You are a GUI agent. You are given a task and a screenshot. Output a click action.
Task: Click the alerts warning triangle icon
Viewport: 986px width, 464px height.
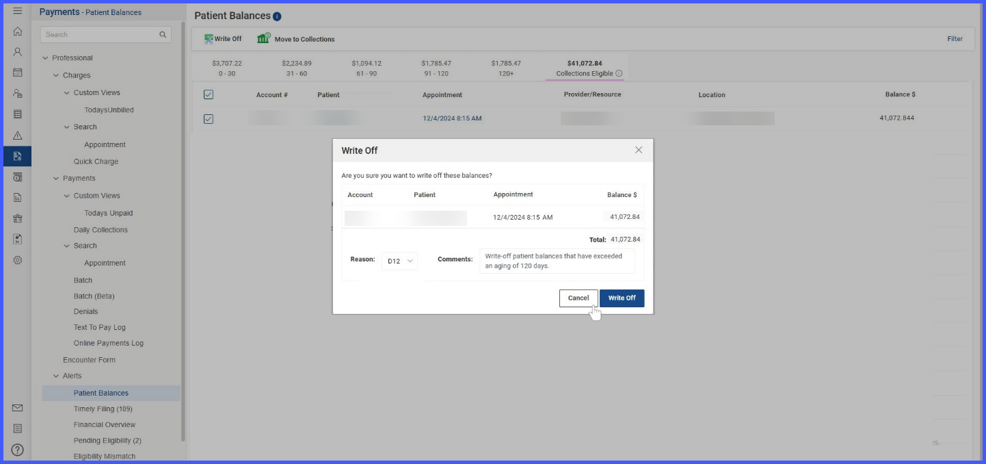18,136
